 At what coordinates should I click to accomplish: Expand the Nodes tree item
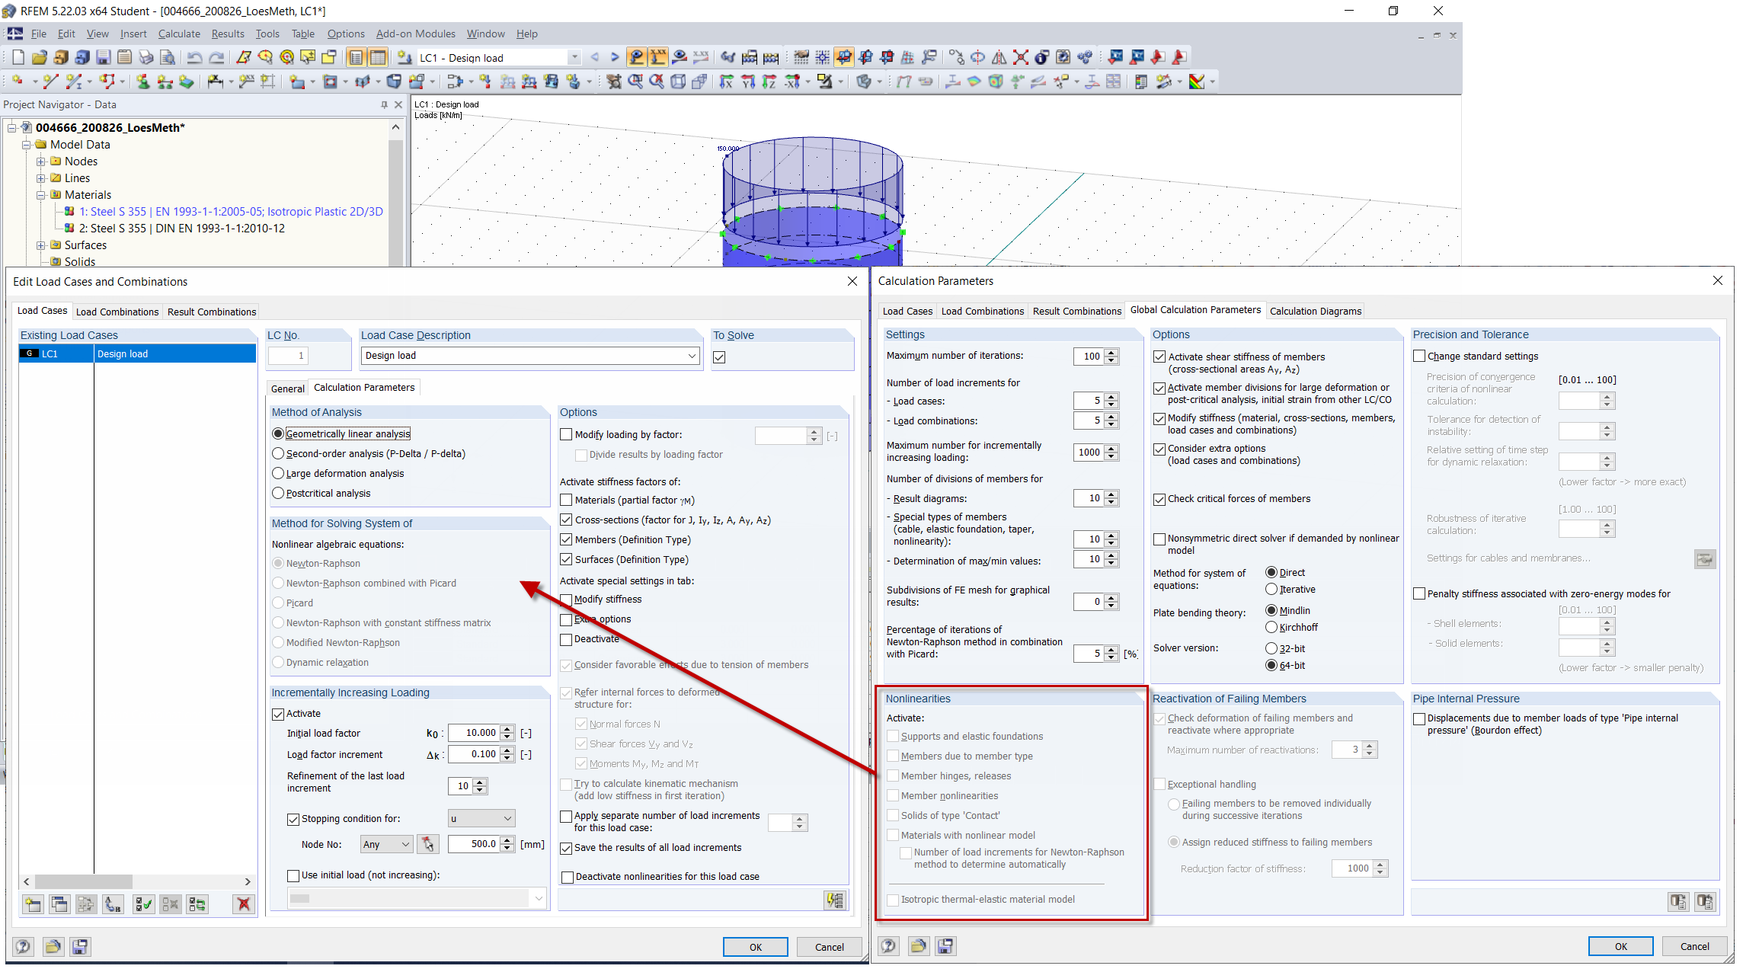(42, 161)
